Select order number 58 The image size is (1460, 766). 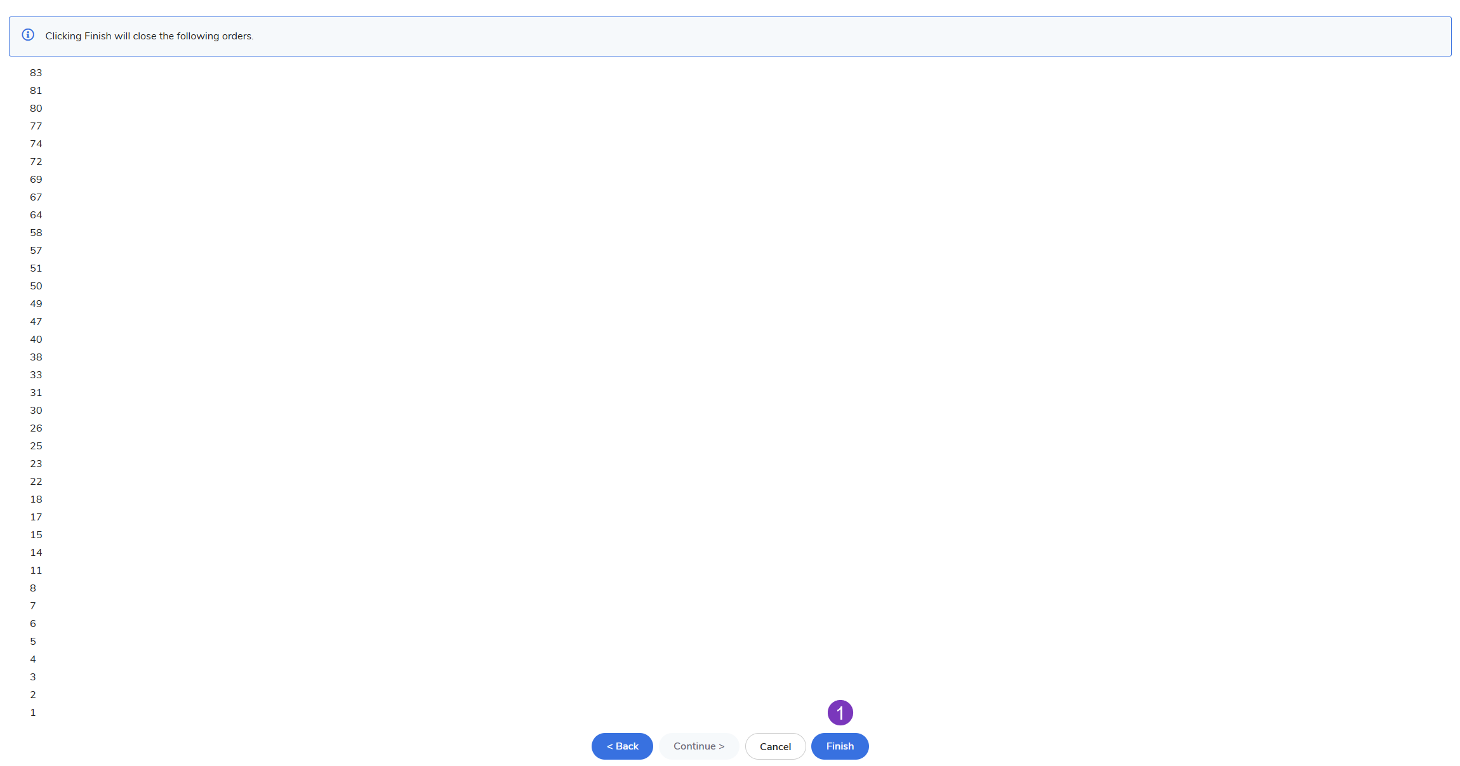click(x=36, y=233)
